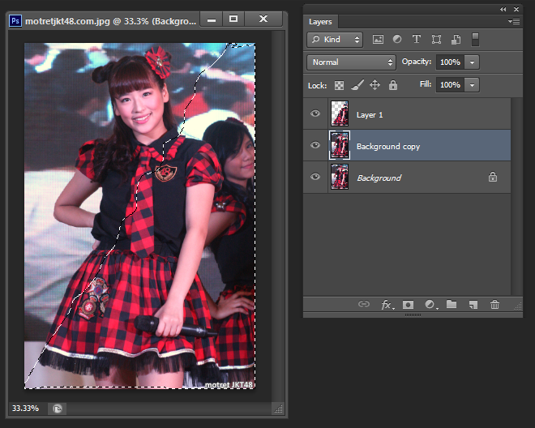Open the Opacity slider dropdown arrow
Image resolution: width=535 pixels, height=428 pixels.
[473, 62]
